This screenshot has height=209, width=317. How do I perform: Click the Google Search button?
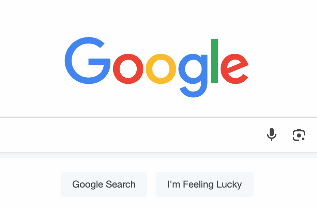pos(104,184)
